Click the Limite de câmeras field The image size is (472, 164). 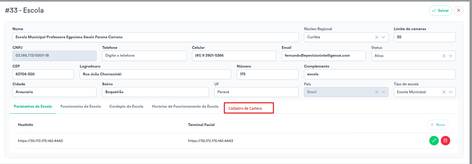tap(424, 37)
